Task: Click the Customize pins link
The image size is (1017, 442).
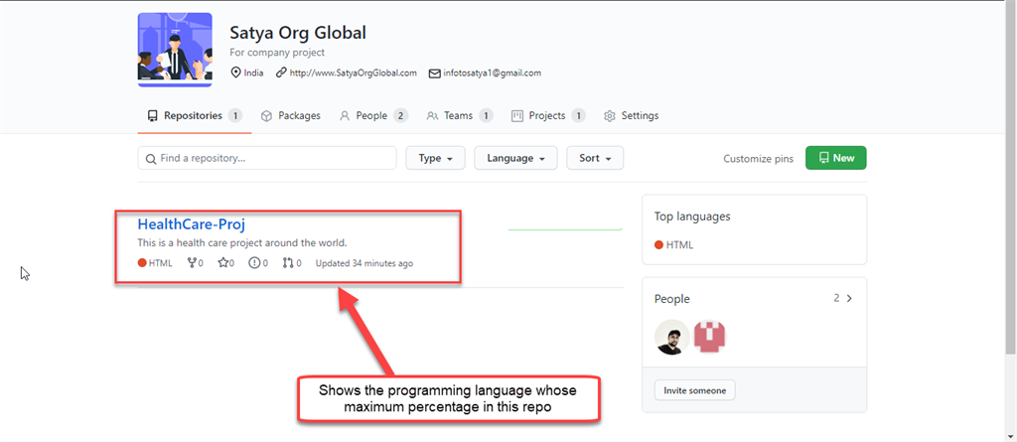Action: click(758, 158)
